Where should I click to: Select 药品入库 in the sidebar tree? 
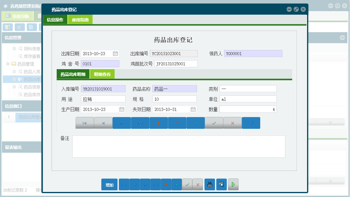[x=32, y=71]
